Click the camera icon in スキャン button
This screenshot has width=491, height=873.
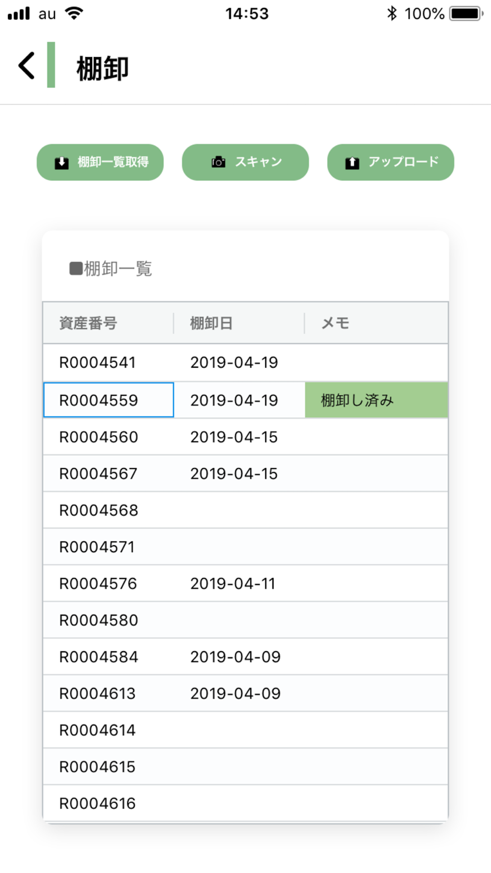[x=218, y=162]
